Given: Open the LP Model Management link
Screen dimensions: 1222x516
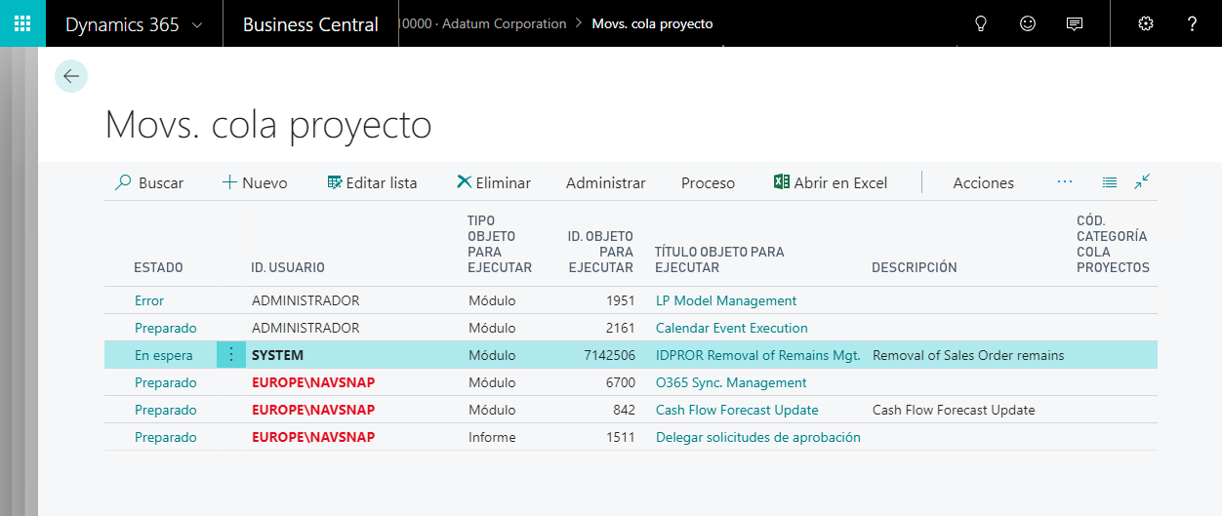Looking at the screenshot, I should coord(726,300).
